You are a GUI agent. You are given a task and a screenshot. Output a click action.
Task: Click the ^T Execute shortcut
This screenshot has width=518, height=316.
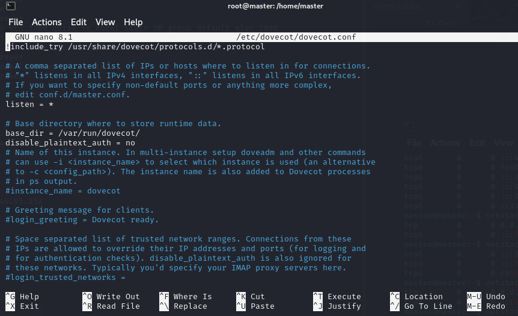337,297
